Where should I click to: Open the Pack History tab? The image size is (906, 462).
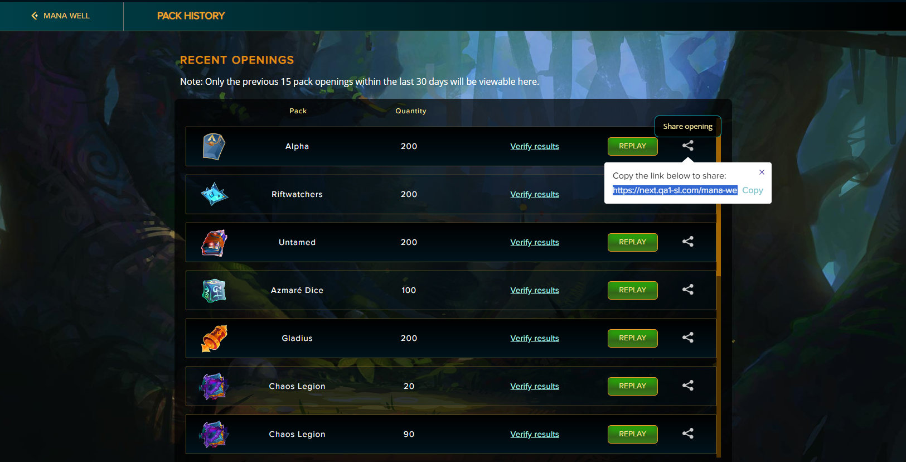[x=191, y=16]
